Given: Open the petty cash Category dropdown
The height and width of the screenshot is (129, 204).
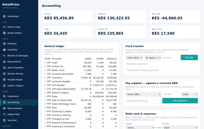Looking at the screenshot, I should click(x=140, y=127).
